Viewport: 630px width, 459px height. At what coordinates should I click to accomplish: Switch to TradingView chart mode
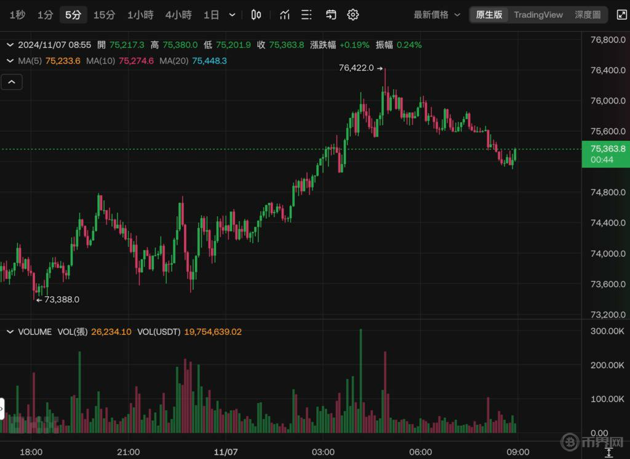coord(538,15)
